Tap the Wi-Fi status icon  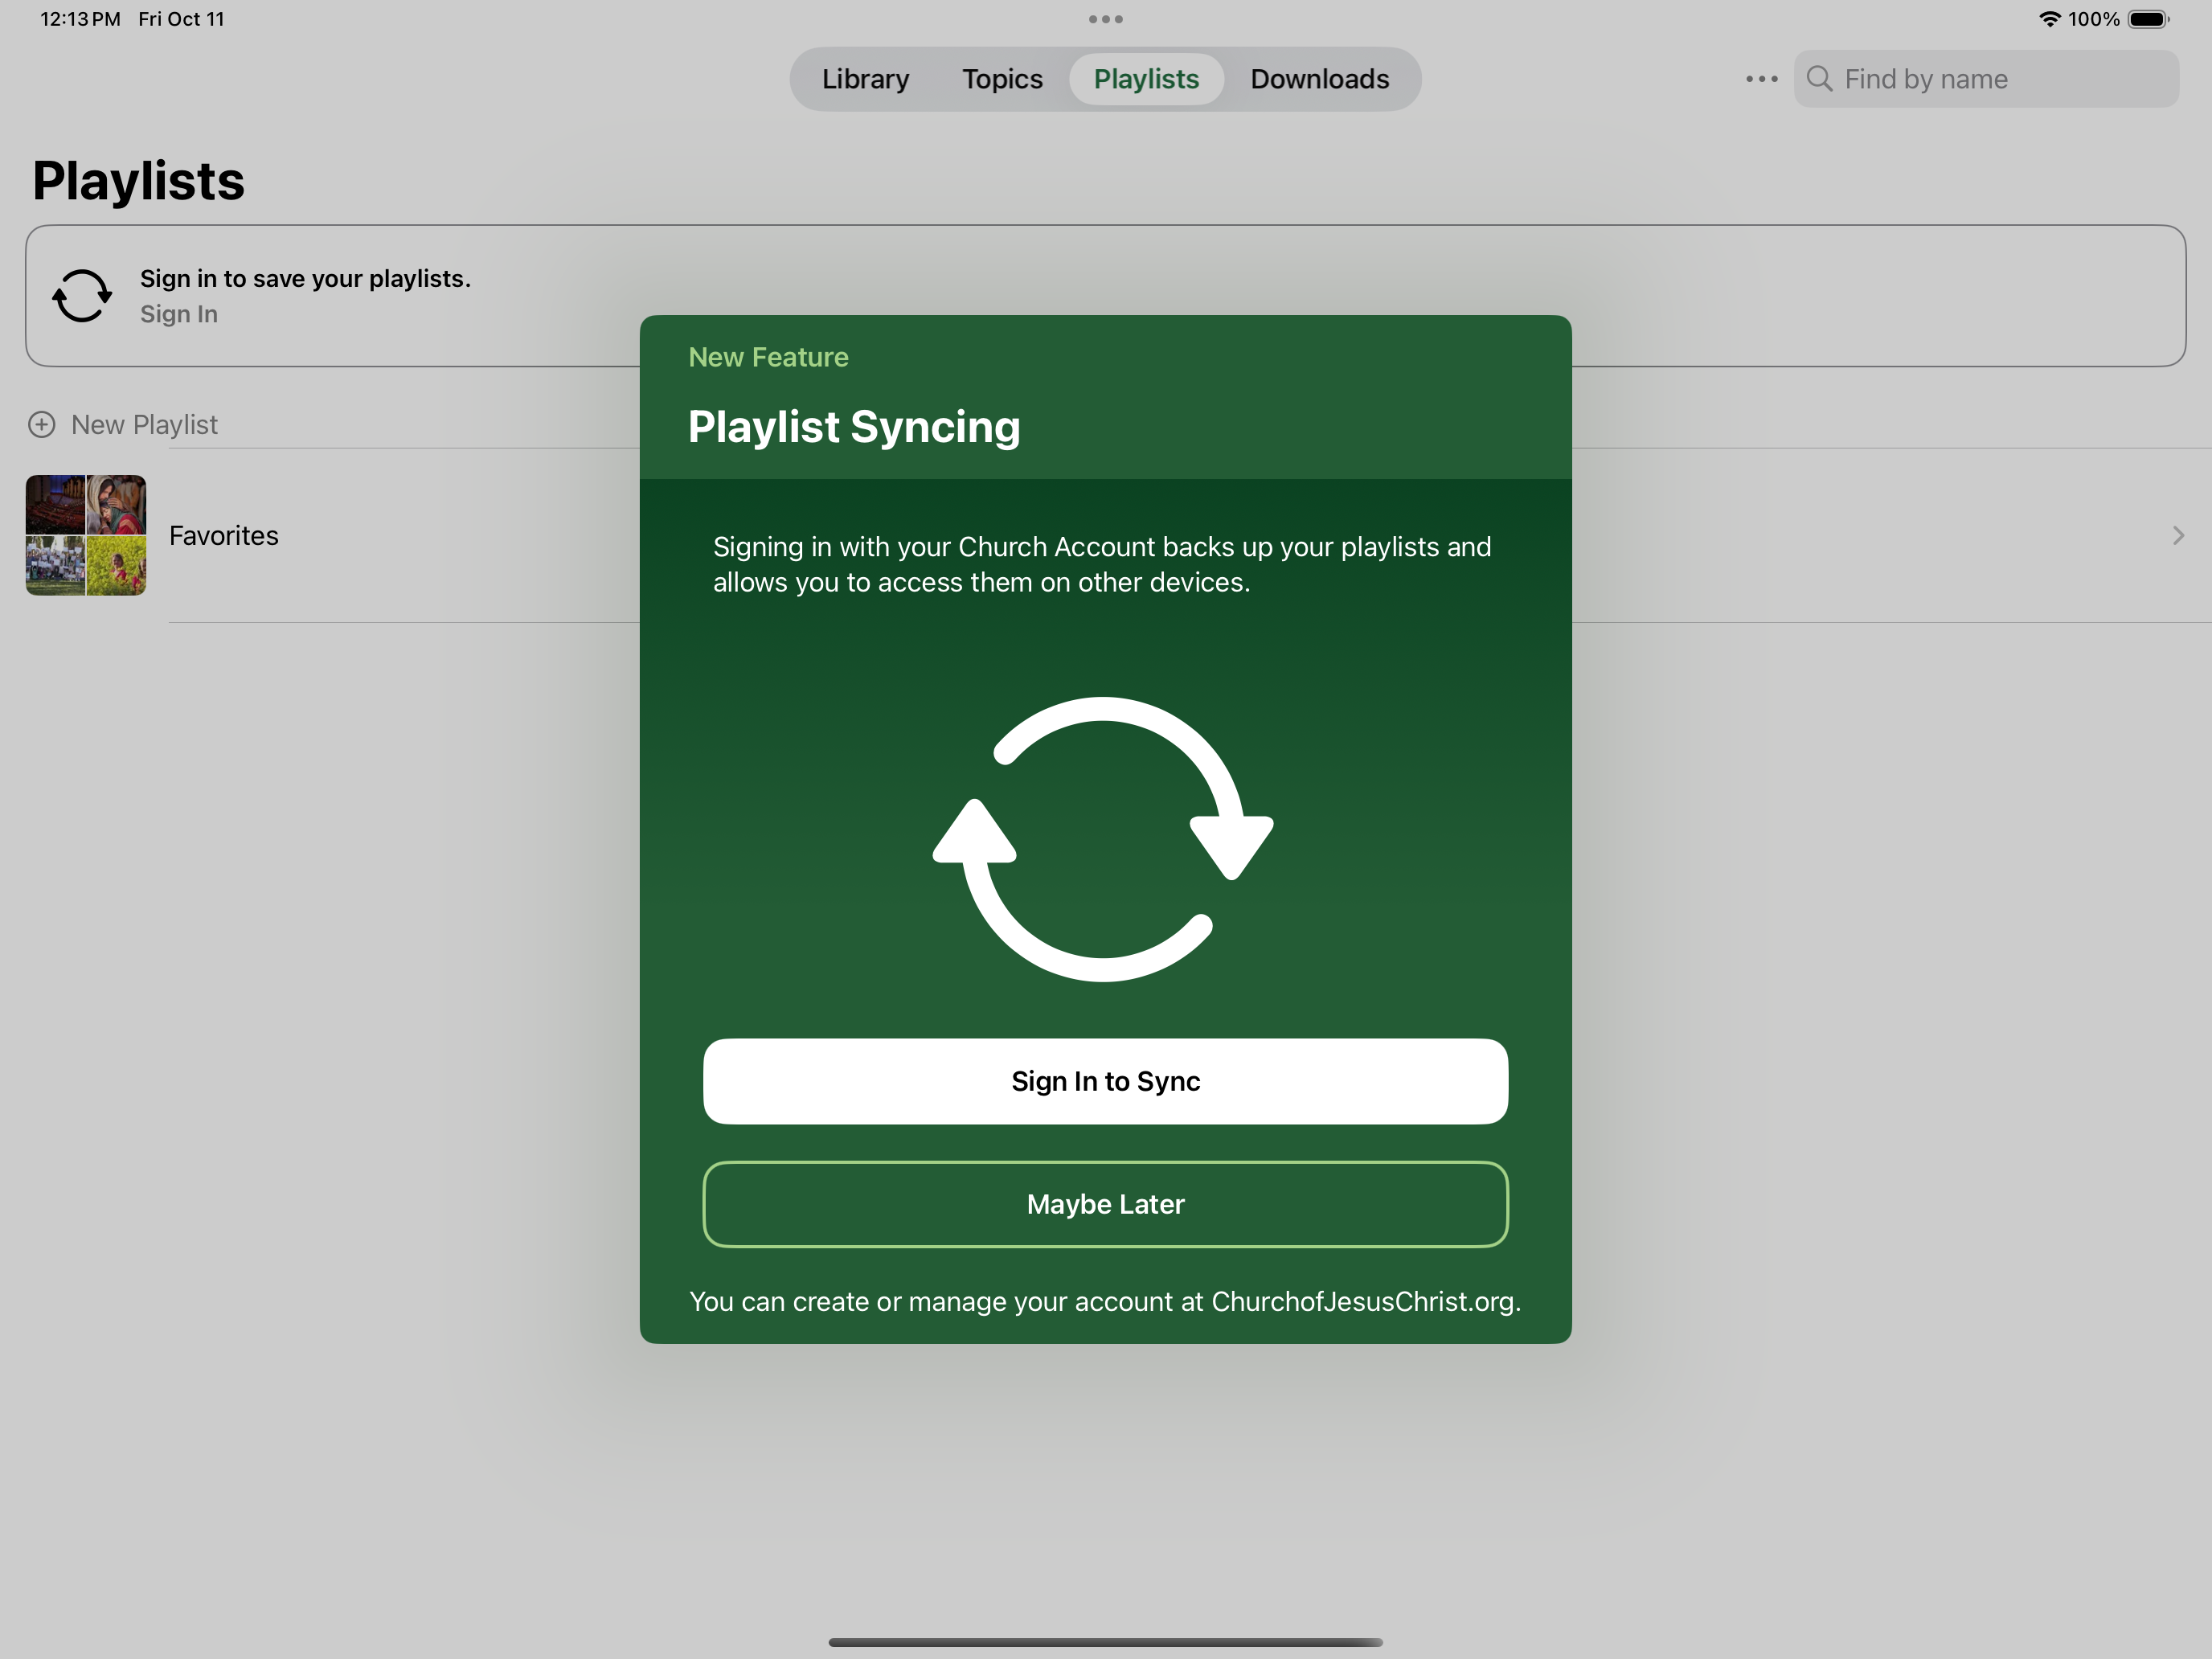pos(2049,19)
